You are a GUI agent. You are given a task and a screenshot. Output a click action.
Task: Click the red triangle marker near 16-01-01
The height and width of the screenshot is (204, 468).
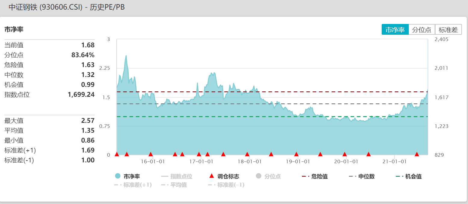point(151,155)
